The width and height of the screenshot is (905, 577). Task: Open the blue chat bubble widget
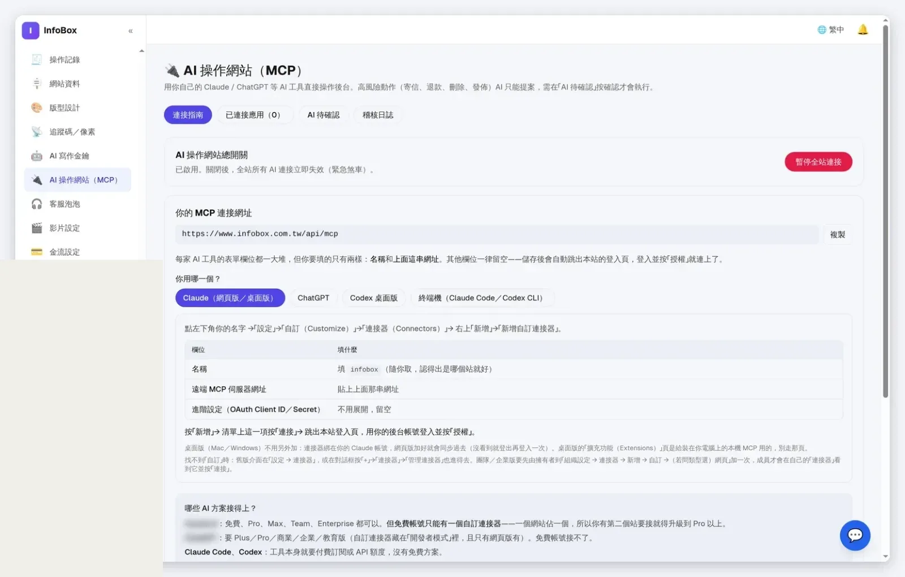[855, 535]
